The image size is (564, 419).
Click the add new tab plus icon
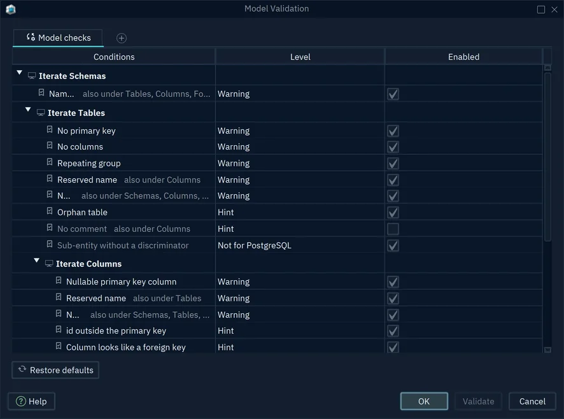pyautogui.click(x=122, y=38)
